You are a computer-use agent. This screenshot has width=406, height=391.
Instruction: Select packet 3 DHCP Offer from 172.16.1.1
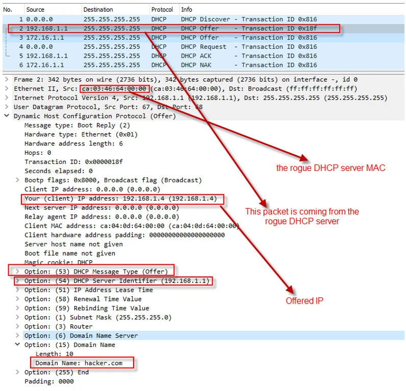click(x=153, y=38)
